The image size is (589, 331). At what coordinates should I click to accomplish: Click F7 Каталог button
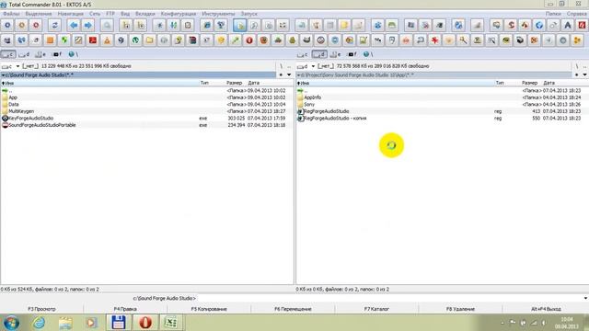376,309
